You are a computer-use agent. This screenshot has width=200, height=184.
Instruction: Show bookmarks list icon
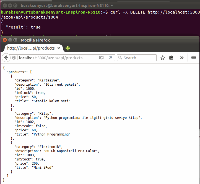point(171,58)
